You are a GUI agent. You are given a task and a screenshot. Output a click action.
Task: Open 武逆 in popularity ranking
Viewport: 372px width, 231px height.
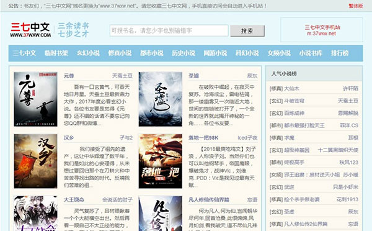[x=289, y=188]
